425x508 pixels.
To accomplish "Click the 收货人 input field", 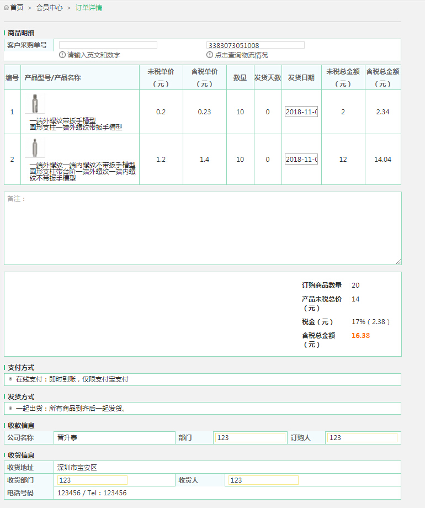I will [x=263, y=480].
